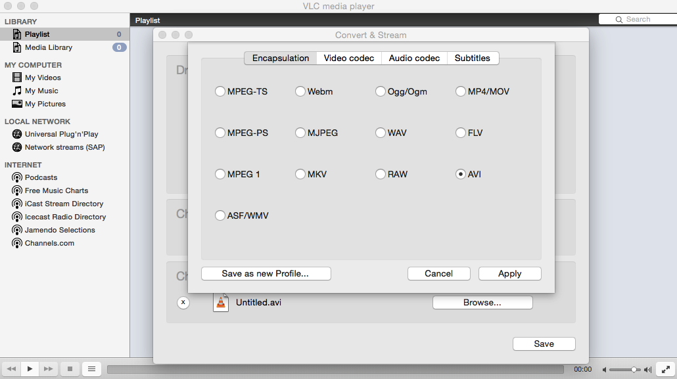This screenshot has height=379, width=677.
Task: Select MPEG 1 encapsulation
Action: pyautogui.click(x=237, y=174)
